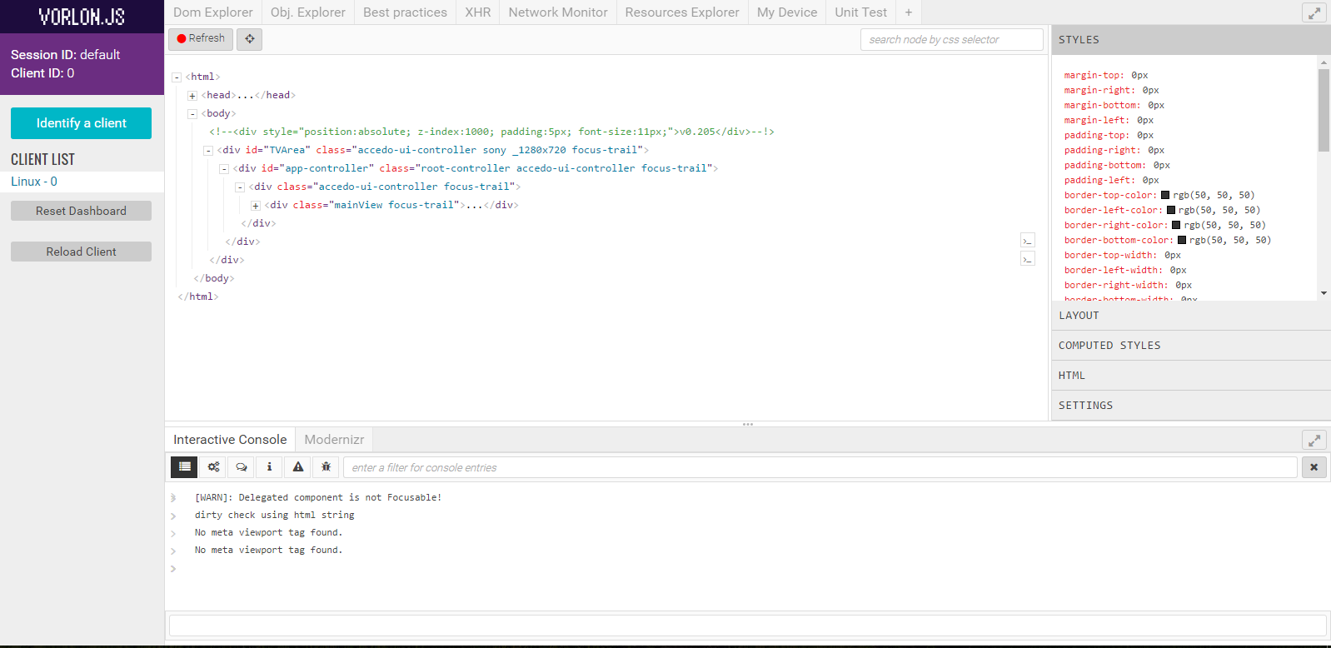The height and width of the screenshot is (648, 1331).
Task: Select the margin-top style property
Action: click(1094, 75)
